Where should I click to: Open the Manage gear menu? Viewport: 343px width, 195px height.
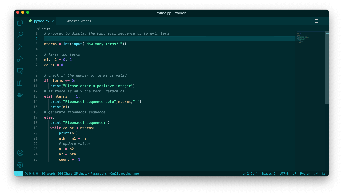point(20,165)
